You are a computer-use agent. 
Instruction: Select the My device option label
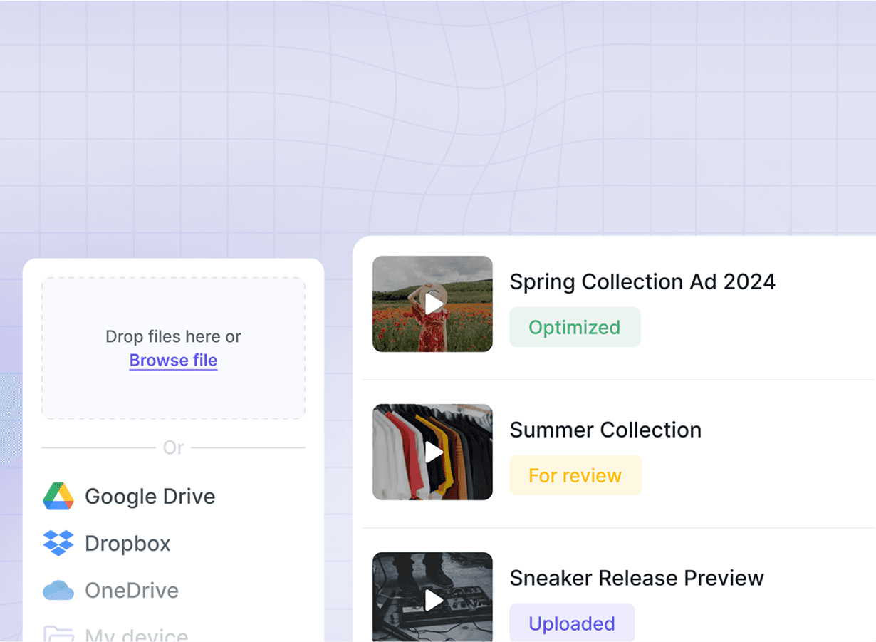tap(137, 634)
